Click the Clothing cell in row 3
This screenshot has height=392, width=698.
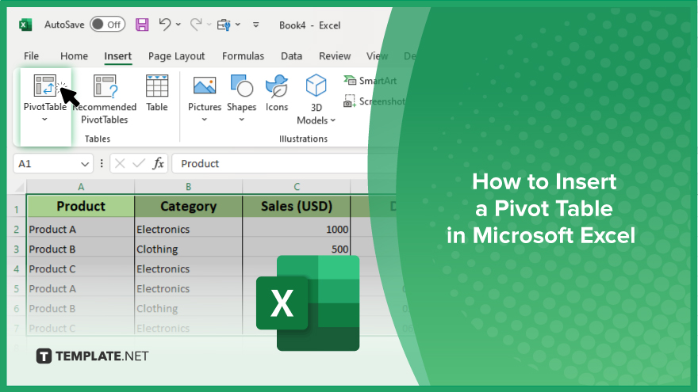pos(188,249)
